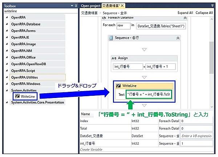Select the DataSet_交通費 variable name
The image size is (218, 157).
91,136
